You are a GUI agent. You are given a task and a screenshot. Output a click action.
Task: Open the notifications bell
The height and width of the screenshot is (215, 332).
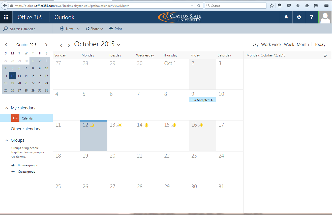pos(286,17)
